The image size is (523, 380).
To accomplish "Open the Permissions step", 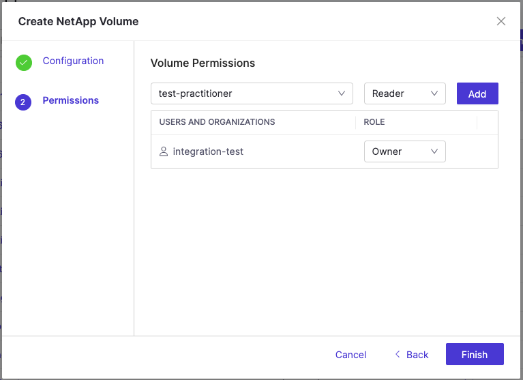I will coord(71,100).
